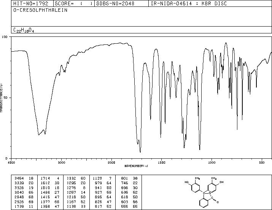Click the 1218 peak table entry
This screenshot has height=210, width=272.
[71, 197]
